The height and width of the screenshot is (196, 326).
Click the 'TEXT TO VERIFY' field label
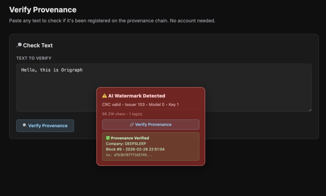click(x=34, y=58)
